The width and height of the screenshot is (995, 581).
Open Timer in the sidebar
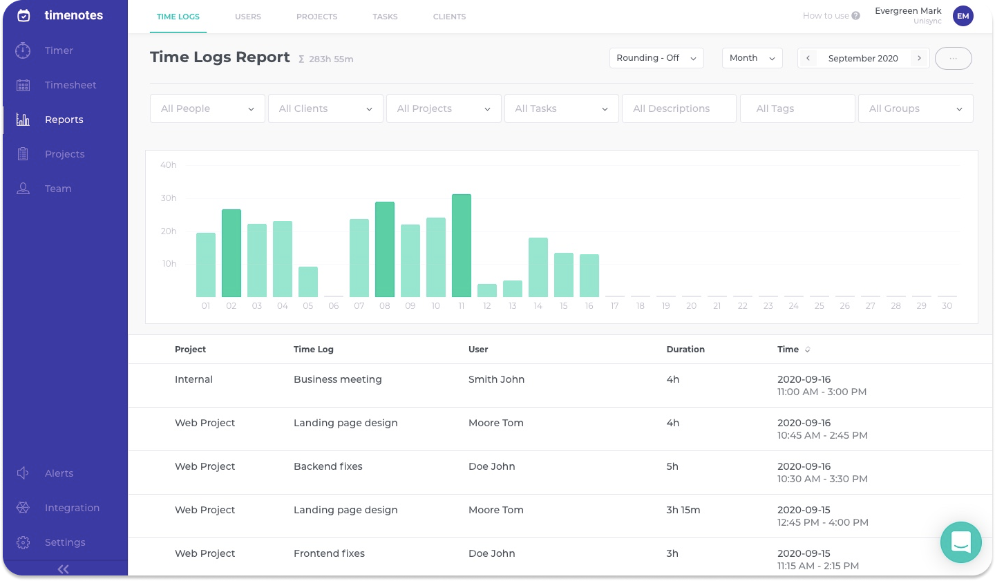(x=59, y=50)
